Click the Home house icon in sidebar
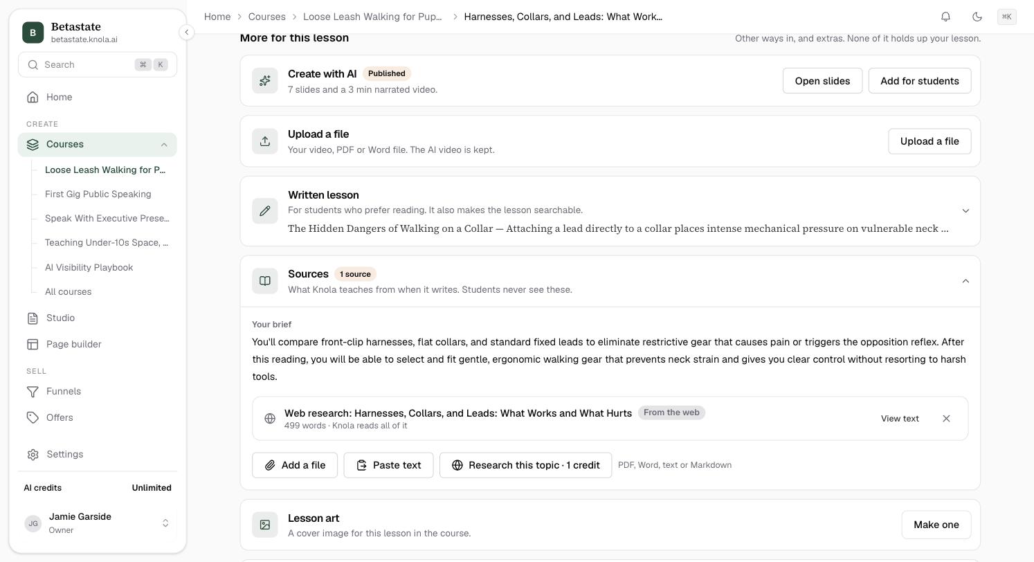This screenshot has height=562, width=1034. click(x=33, y=97)
